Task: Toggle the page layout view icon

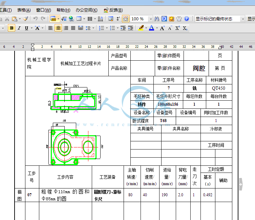Action: point(125,19)
